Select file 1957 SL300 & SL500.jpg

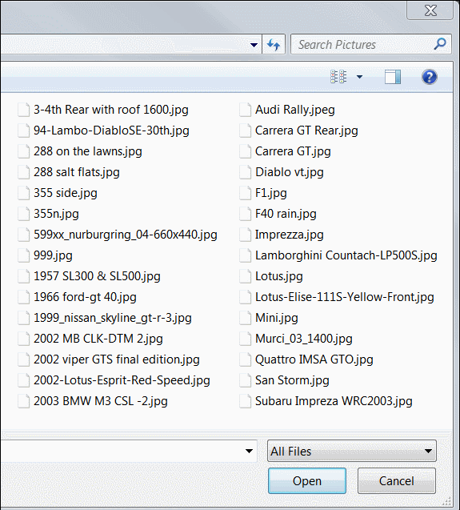click(89, 276)
